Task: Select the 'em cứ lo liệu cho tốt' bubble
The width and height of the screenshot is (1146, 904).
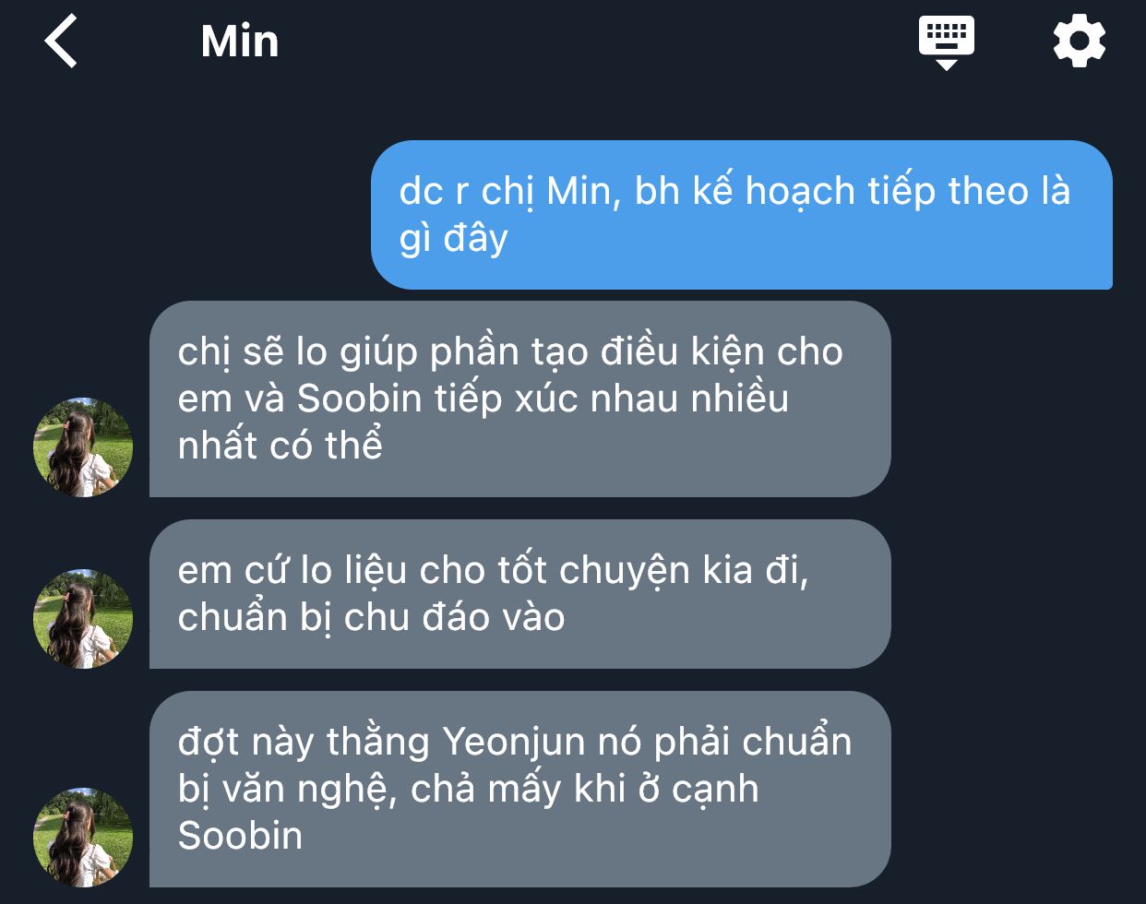Action: click(519, 594)
